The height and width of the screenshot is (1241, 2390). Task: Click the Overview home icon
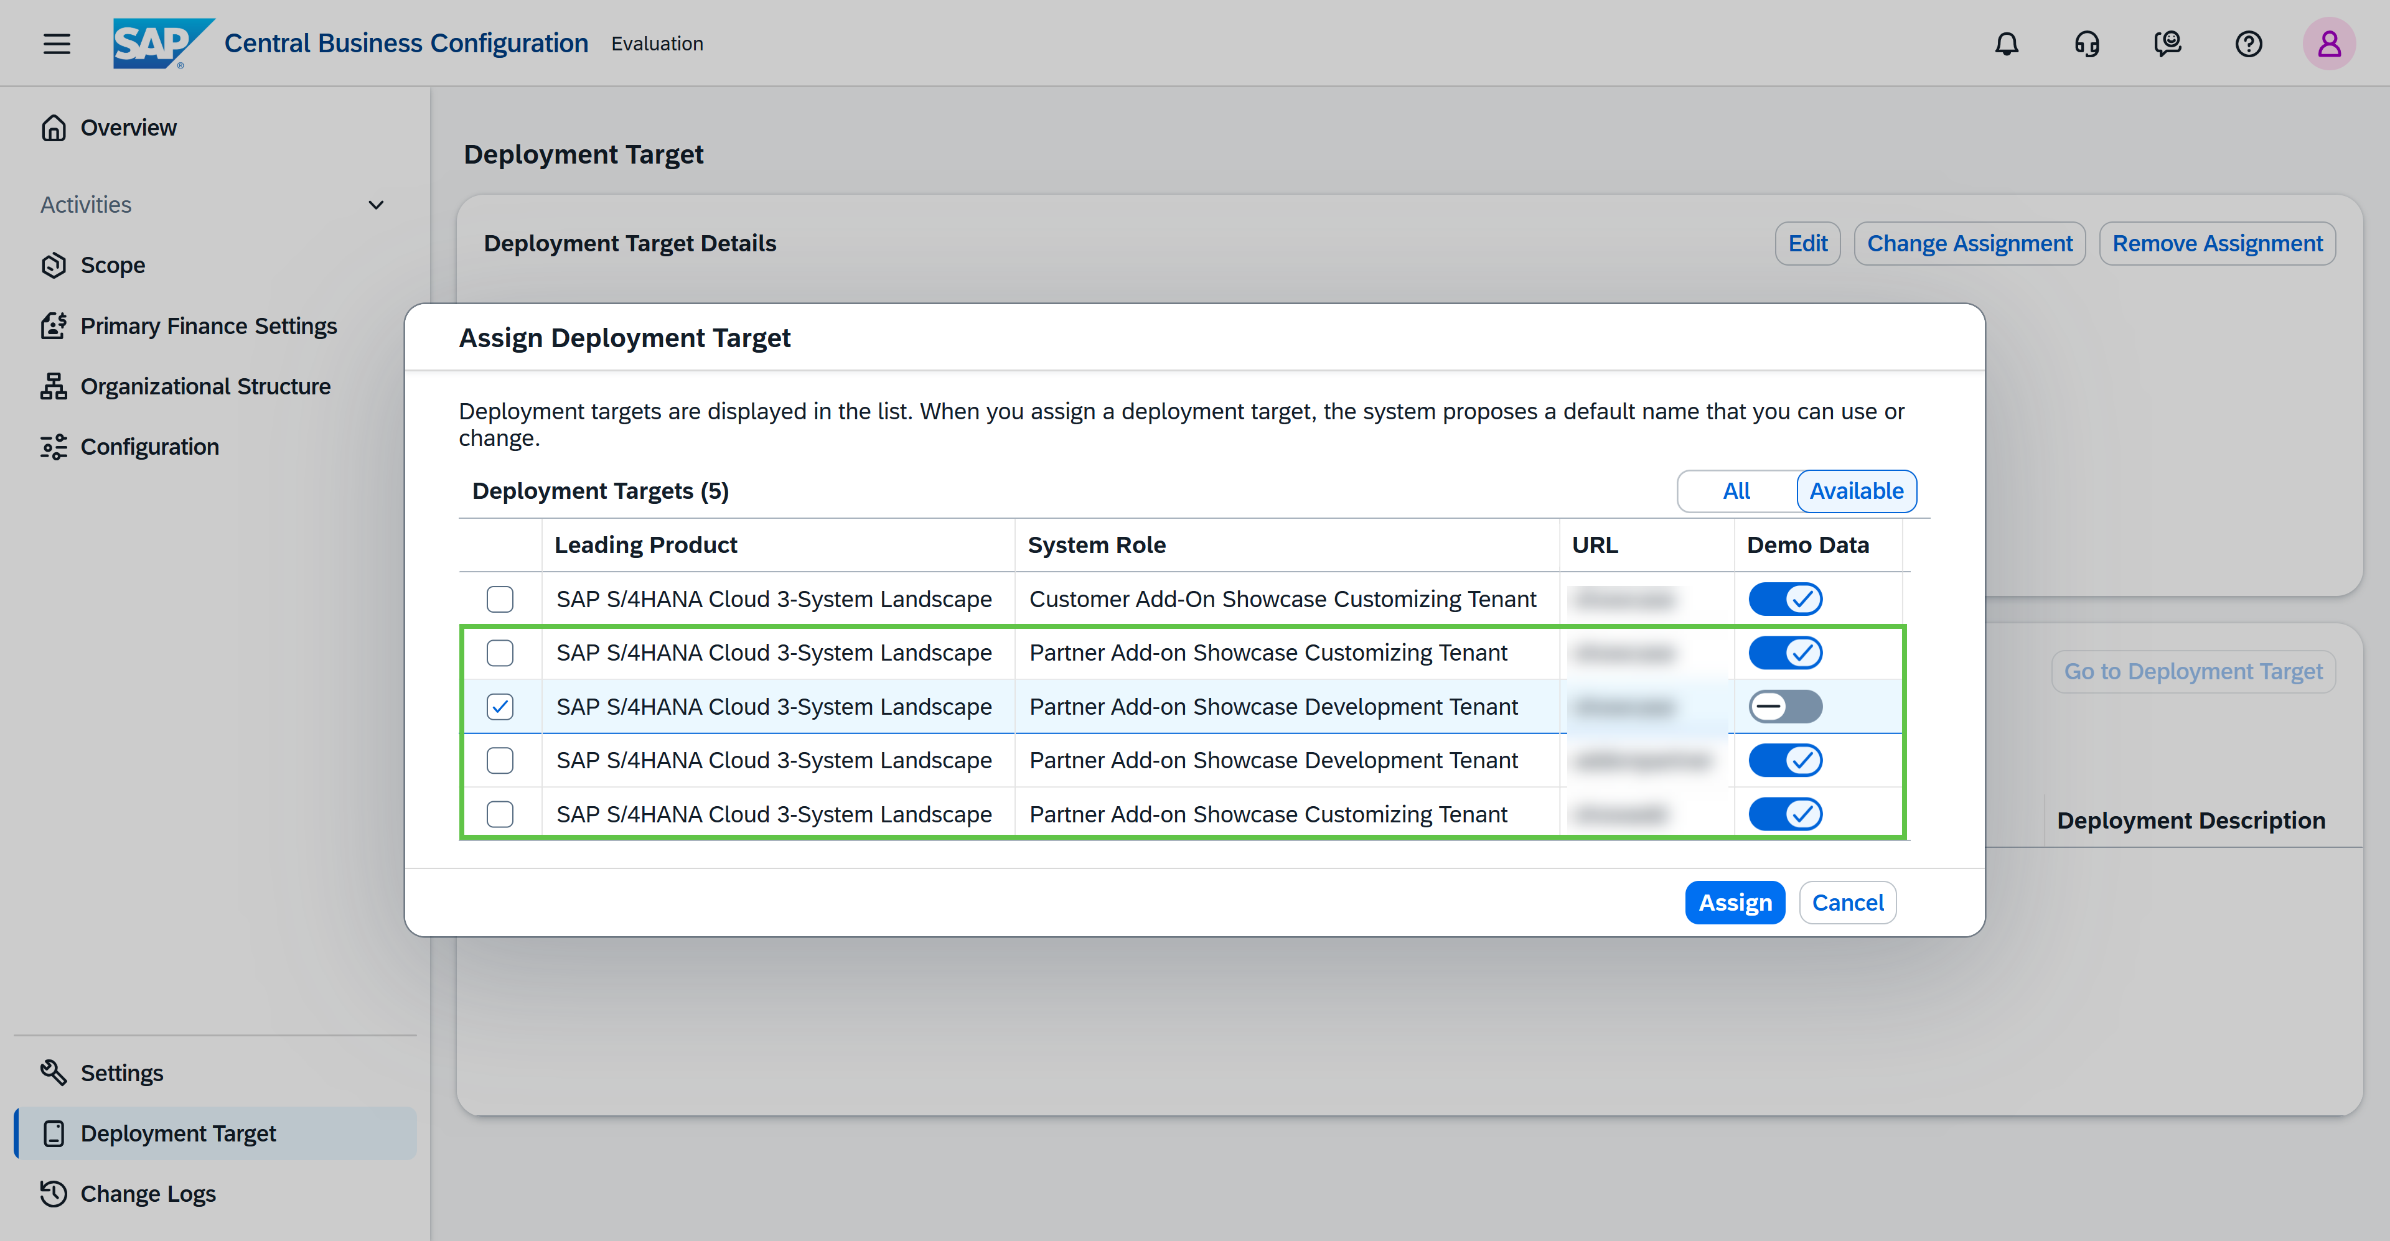click(x=54, y=127)
